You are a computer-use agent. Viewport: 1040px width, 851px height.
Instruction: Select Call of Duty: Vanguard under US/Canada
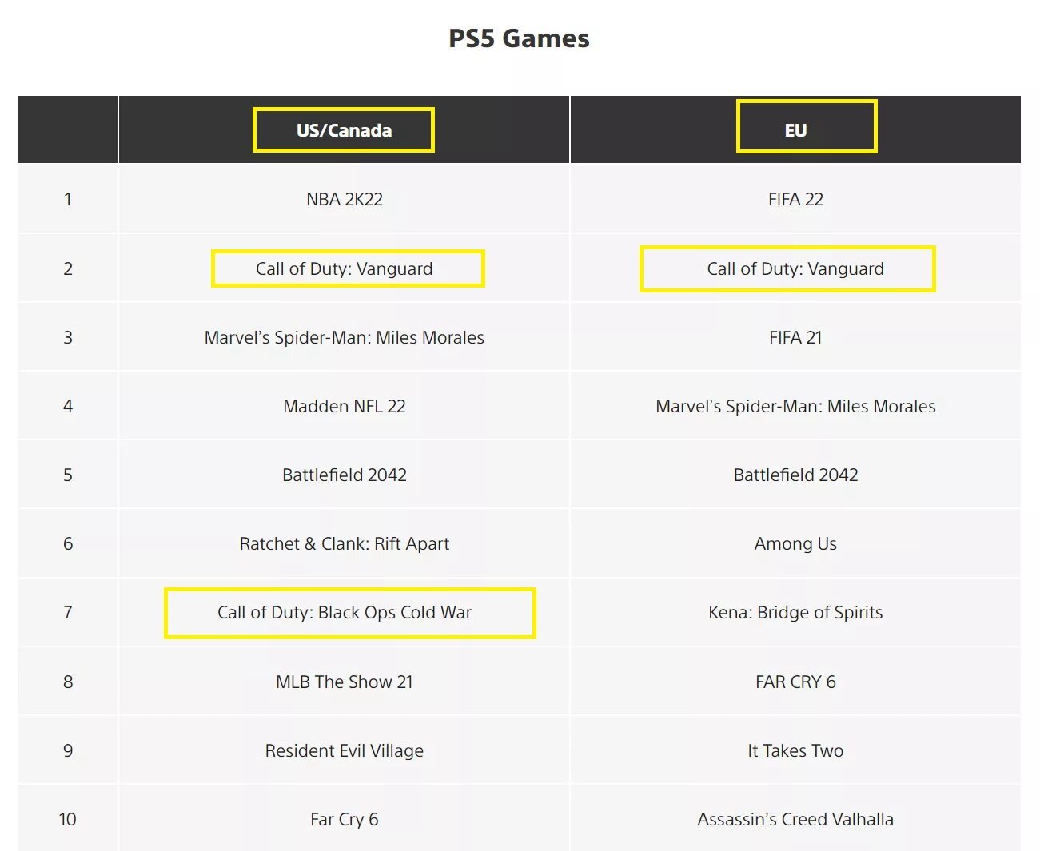(x=345, y=268)
